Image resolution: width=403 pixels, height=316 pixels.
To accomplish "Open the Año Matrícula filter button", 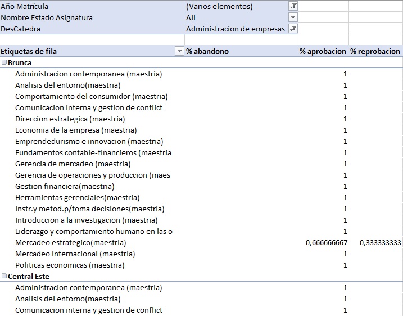I will tap(293, 6).
